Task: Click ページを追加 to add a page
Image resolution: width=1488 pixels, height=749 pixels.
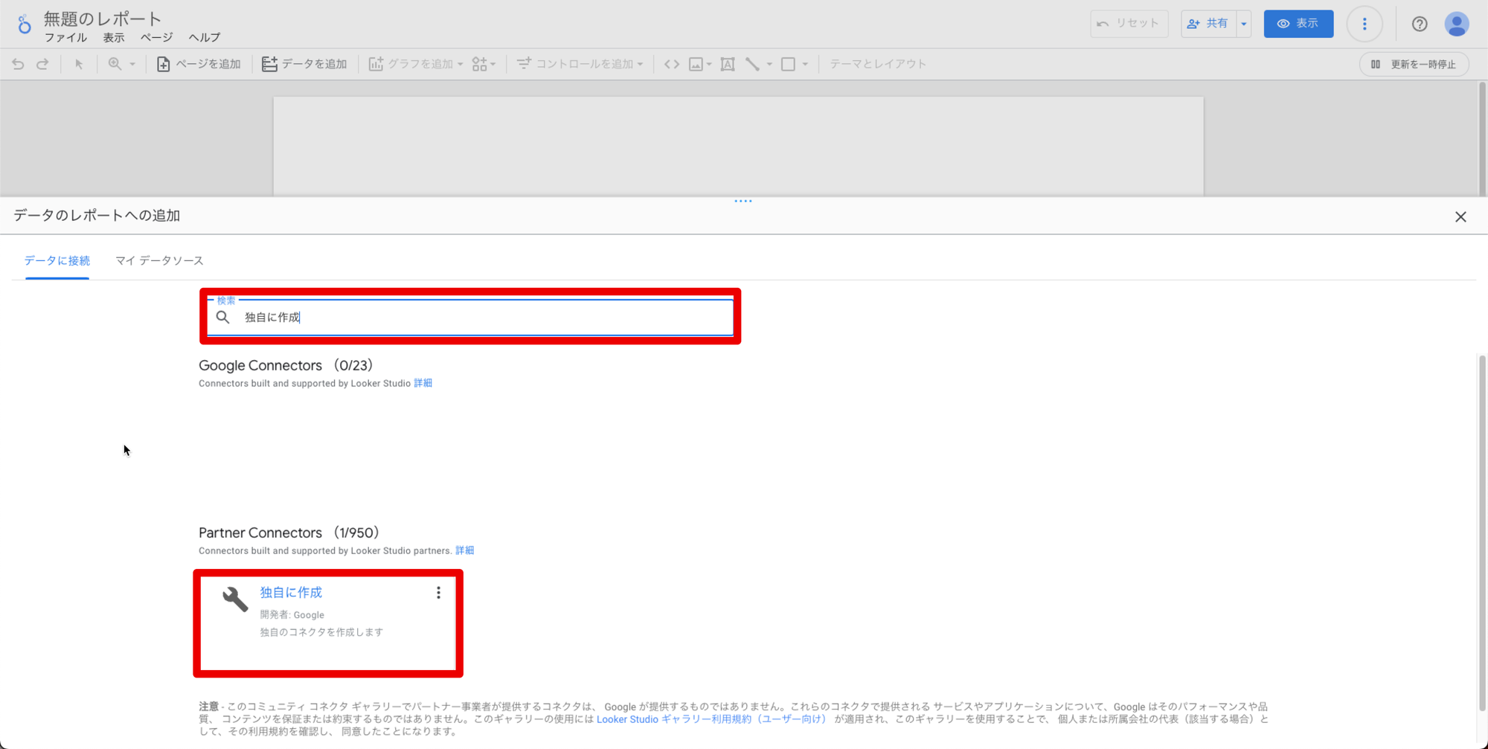Action: 199,64
